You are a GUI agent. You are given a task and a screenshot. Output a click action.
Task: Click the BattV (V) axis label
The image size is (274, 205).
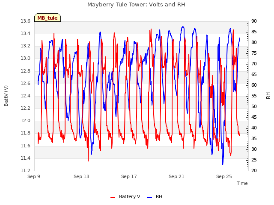click(6, 96)
